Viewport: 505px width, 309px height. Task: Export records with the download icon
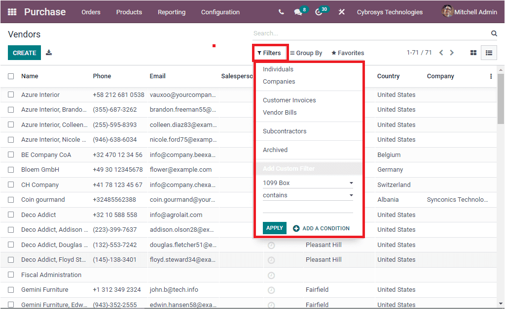pyautogui.click(x=48, y=53)
